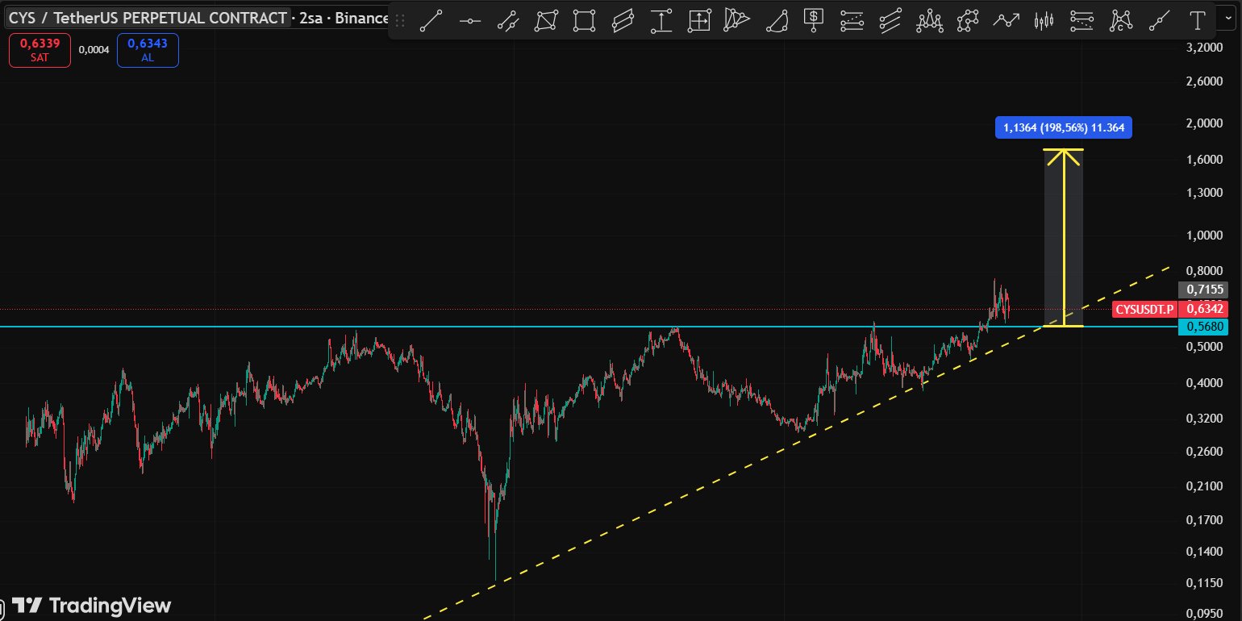Screen dimensions: 1242x621
Task: Select the Text tool
Action: [1198, 20]
